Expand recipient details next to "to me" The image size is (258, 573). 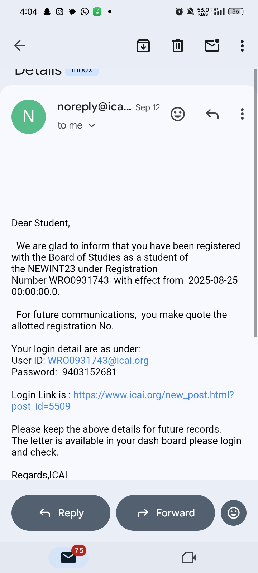(92, 125)
